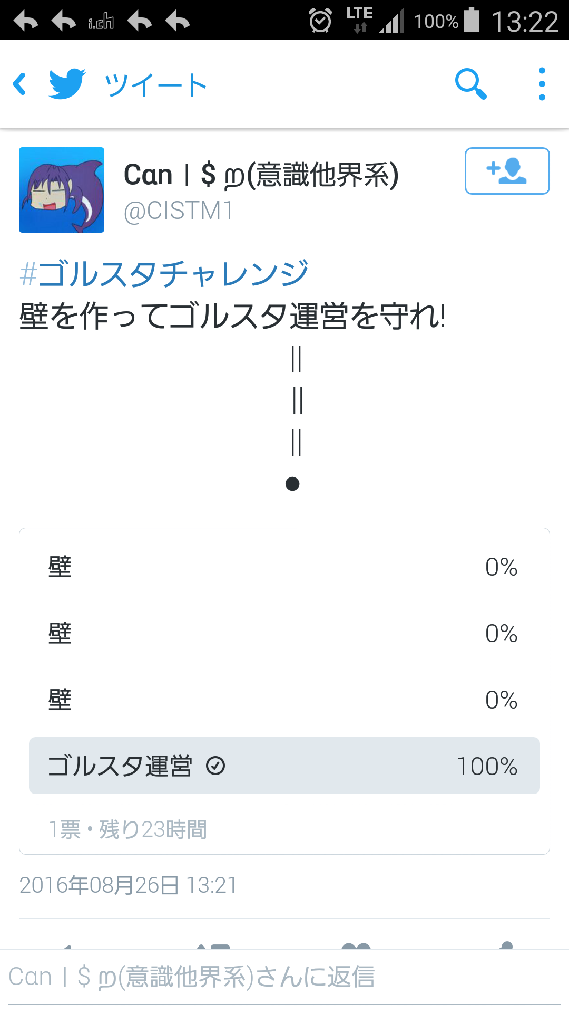The image size is (569, 1013).
Task: Tap the alarm clock status bar icon
Action: [320, 21]
